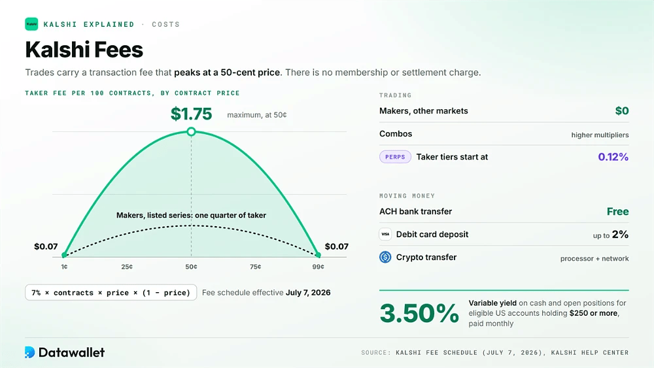Click the green Kalshi logo icon
The image size is (654, 368).
tap(31, 24)
